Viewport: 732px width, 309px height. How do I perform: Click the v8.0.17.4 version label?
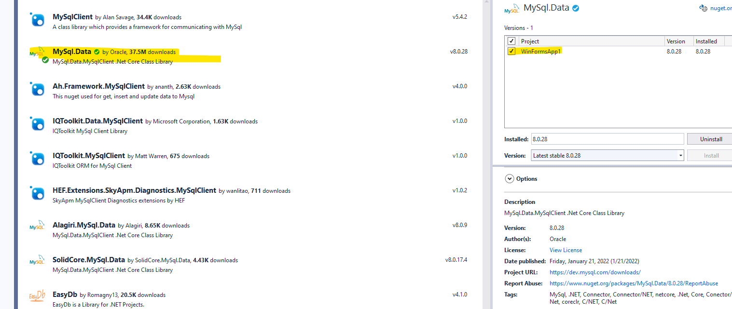coord(456,260)
